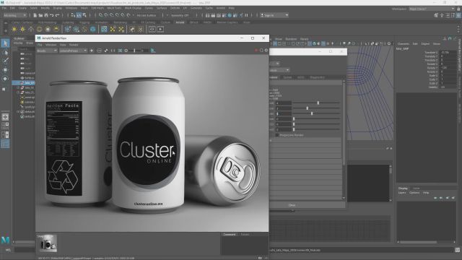Open the Sign In dropdown
462x260 pixels.
pos(274,15)
